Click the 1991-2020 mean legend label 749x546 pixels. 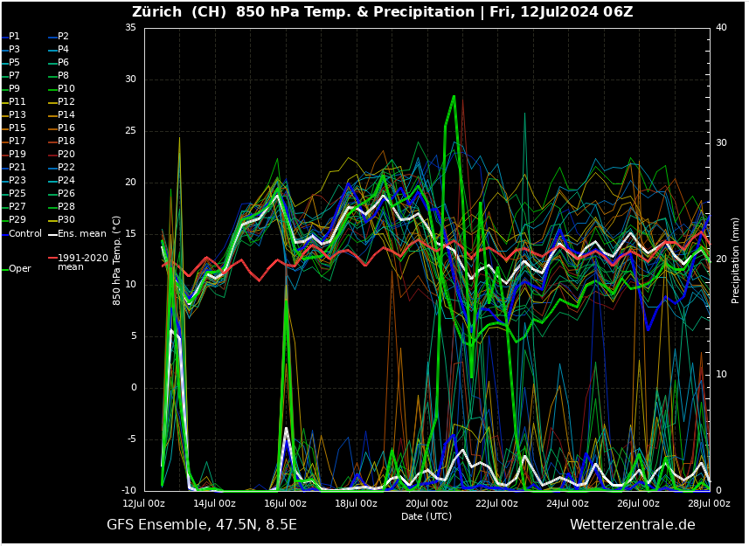(x=82, y=262)
